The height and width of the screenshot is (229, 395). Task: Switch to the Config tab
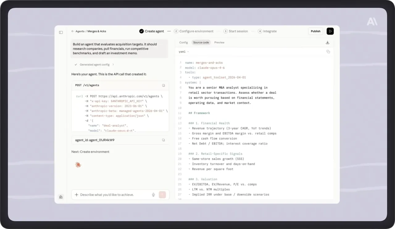pos(184,43)
